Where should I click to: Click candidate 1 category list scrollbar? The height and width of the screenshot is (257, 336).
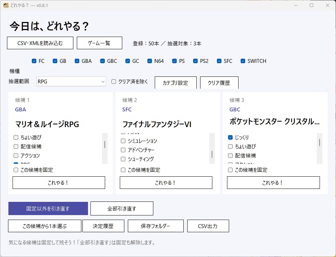[104, 148]
